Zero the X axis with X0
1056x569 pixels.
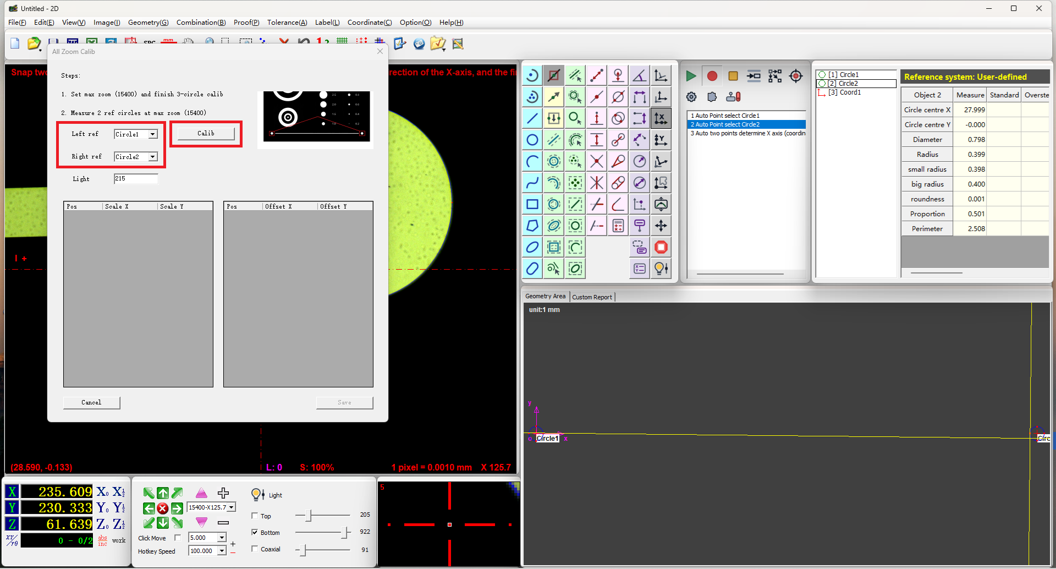pos(103,492)
